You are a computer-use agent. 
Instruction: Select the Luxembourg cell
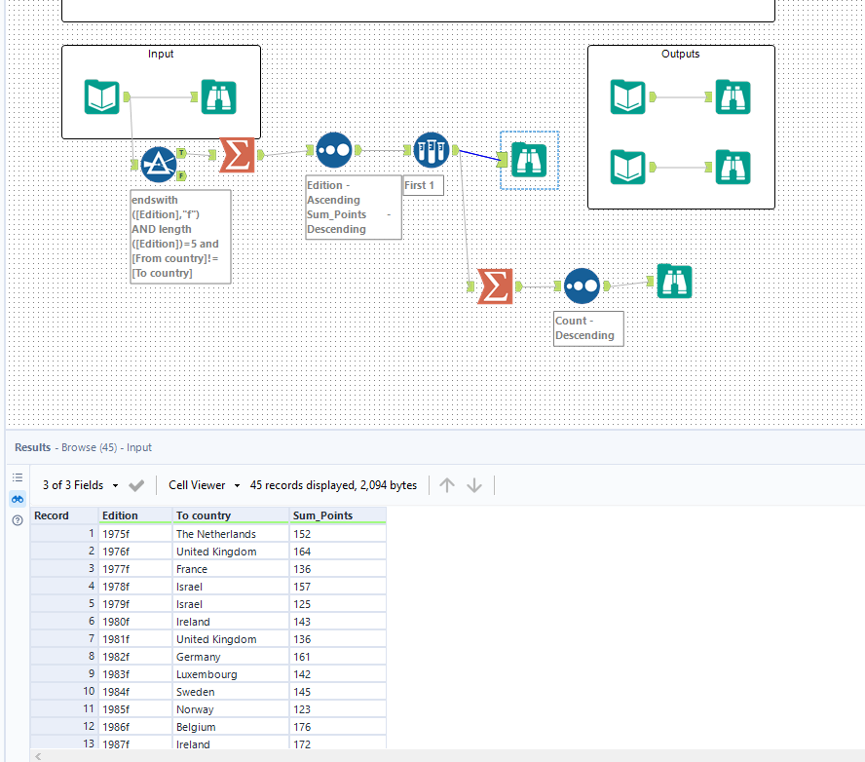[x=231, y=675]
